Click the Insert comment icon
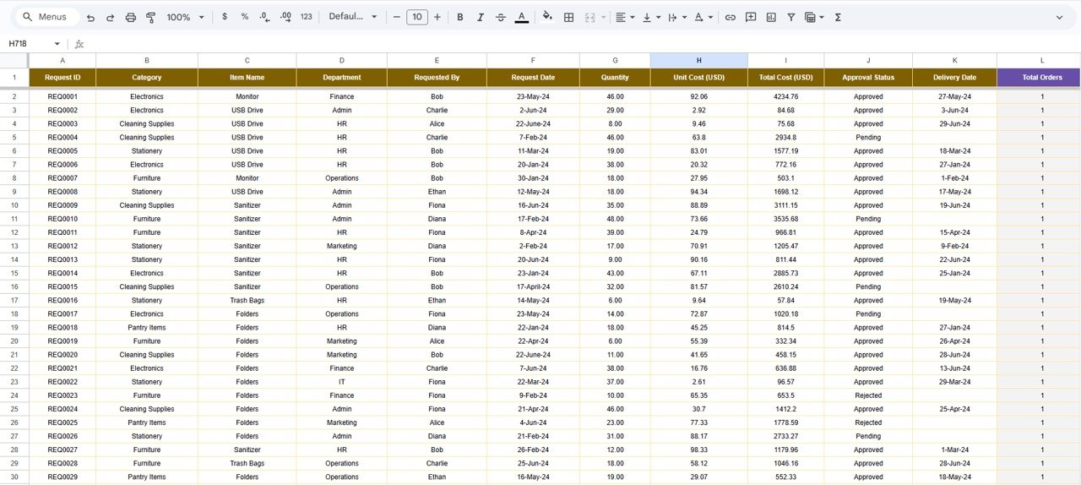 (x=751, y=17)
